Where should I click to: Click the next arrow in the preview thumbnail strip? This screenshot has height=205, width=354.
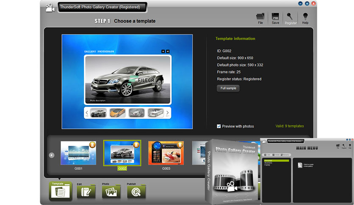[x=167, y=113]
